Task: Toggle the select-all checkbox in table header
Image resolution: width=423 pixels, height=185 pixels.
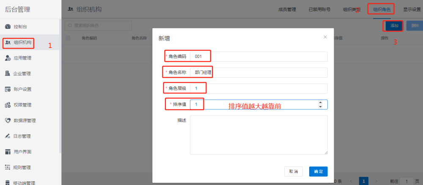Action: 68,38
